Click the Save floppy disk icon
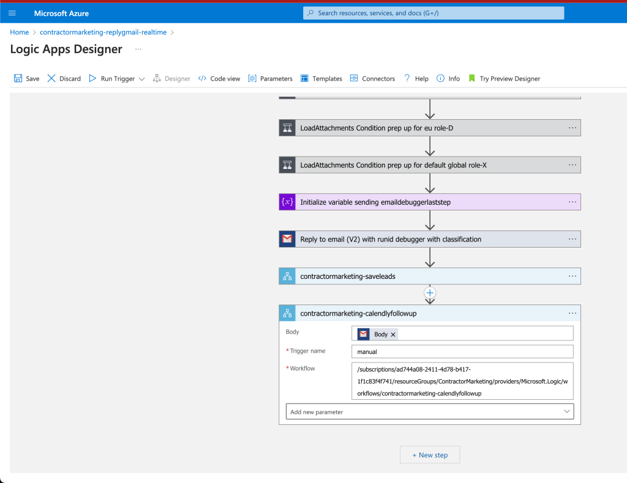Screen dimensions: 627x483 point(18,78)
